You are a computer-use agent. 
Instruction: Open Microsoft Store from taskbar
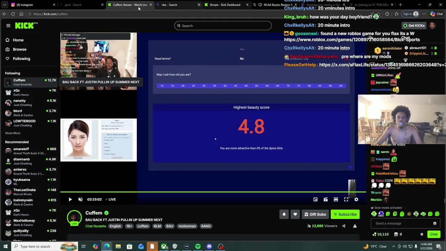[x=129, y=246]
